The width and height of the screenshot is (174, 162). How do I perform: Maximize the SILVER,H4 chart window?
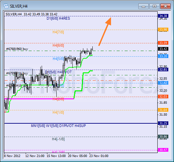pyautogui.click(x=154, y=6)
